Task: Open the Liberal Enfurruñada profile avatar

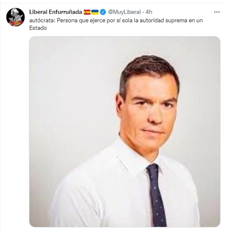Action: (16, 17)
